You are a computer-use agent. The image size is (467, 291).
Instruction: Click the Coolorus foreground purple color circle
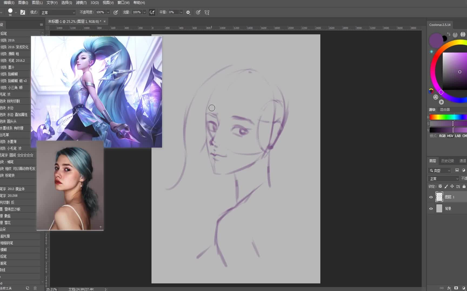(436, 40)
